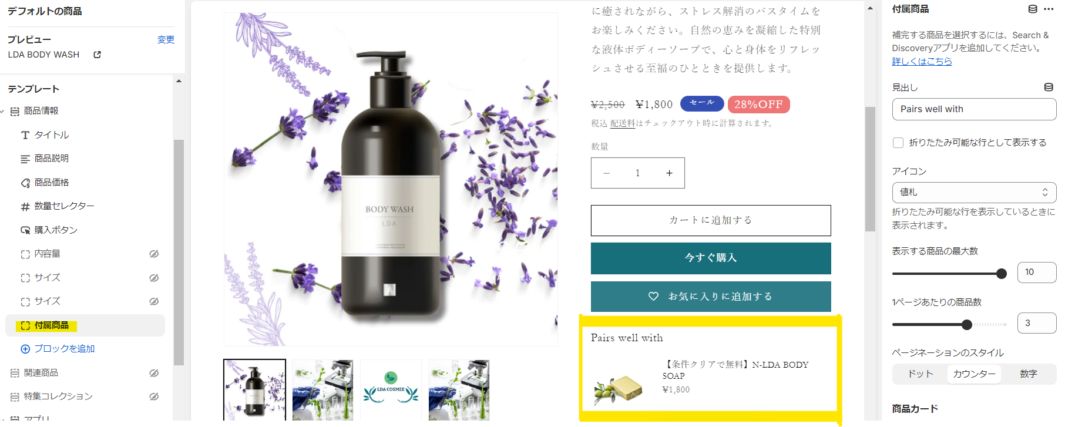
Task: Toggle visibility of 関連商品 section
Action: point(154,373)
